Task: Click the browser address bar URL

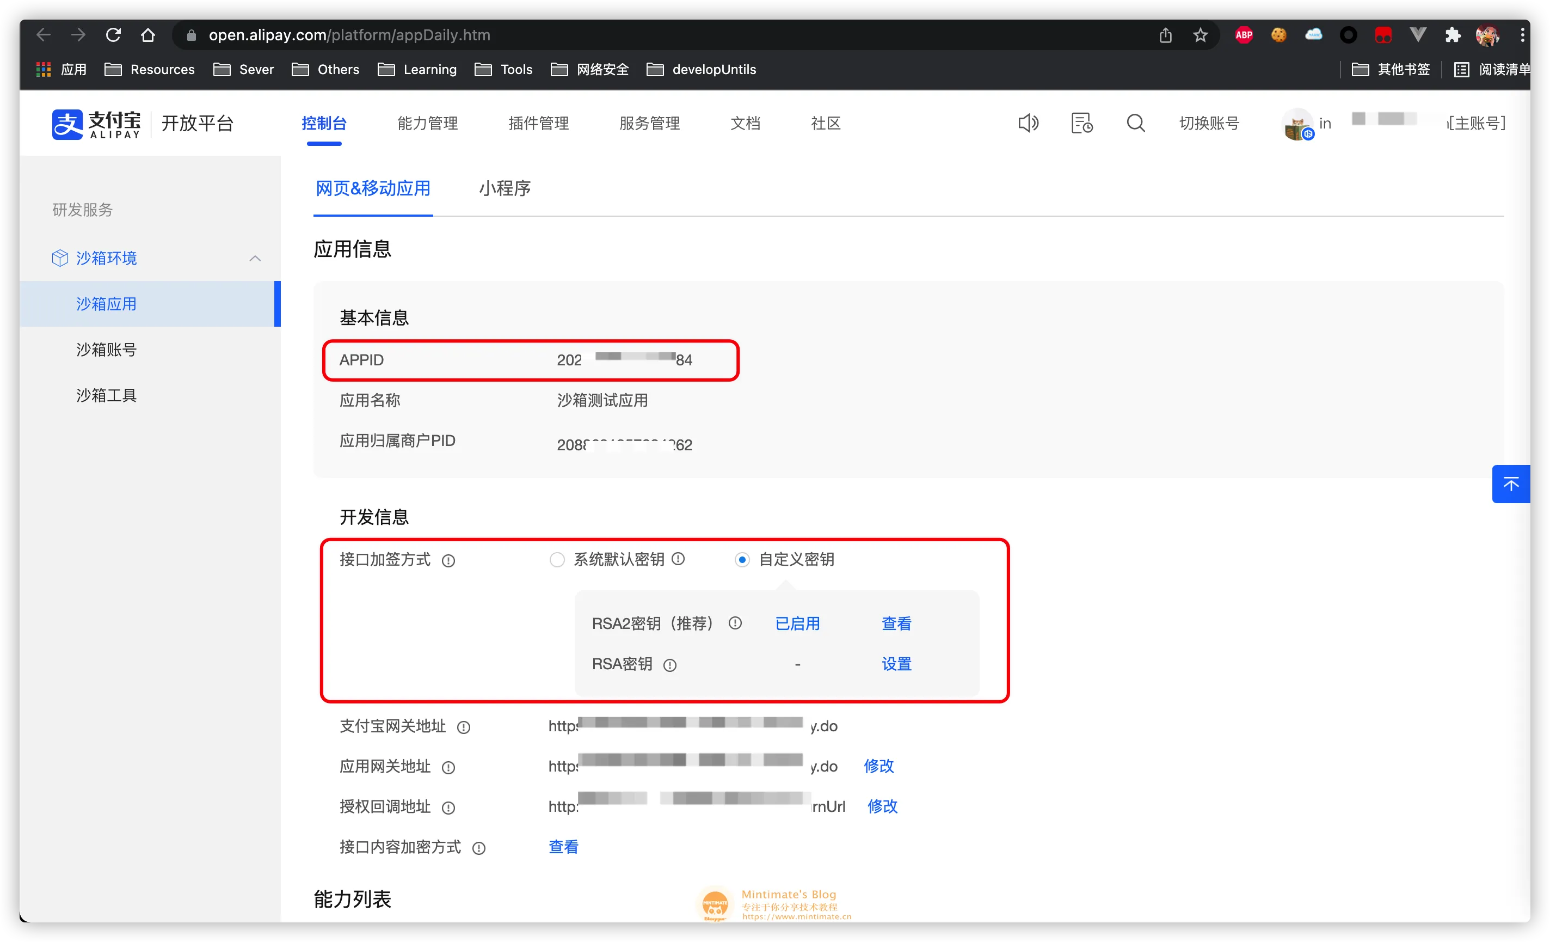Action: click(x=349, y=35)
